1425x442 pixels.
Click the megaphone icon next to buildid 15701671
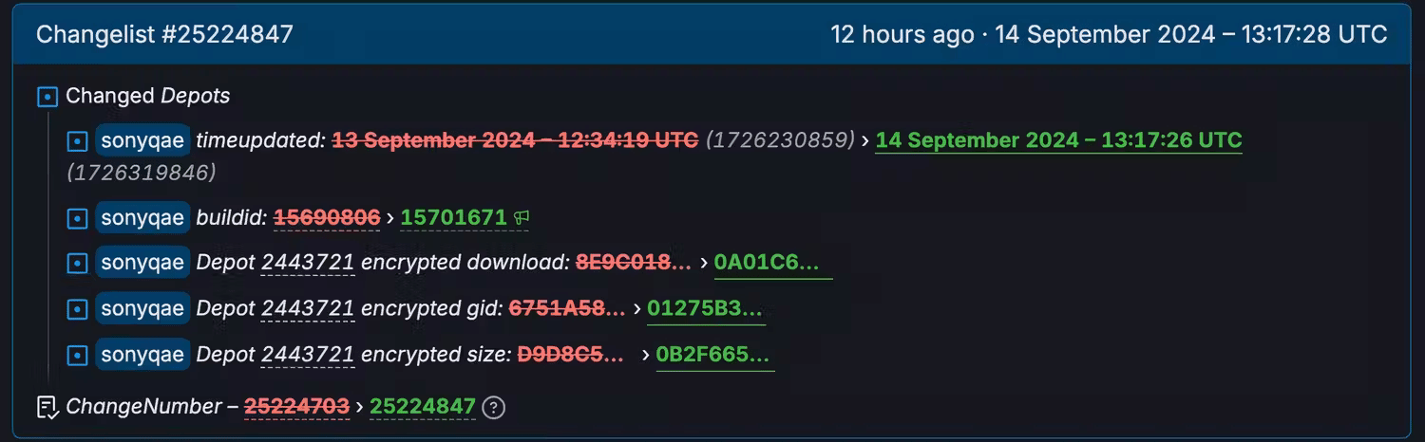click(x=522, y=218)
